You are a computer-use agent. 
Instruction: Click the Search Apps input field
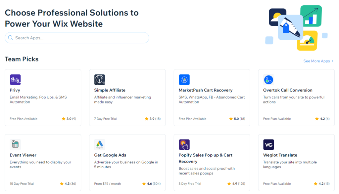[76, 38]
